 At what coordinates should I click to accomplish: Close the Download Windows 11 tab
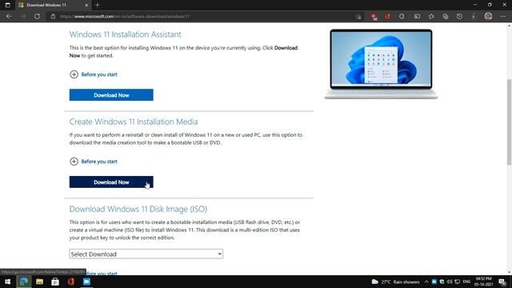coord(86,5)
